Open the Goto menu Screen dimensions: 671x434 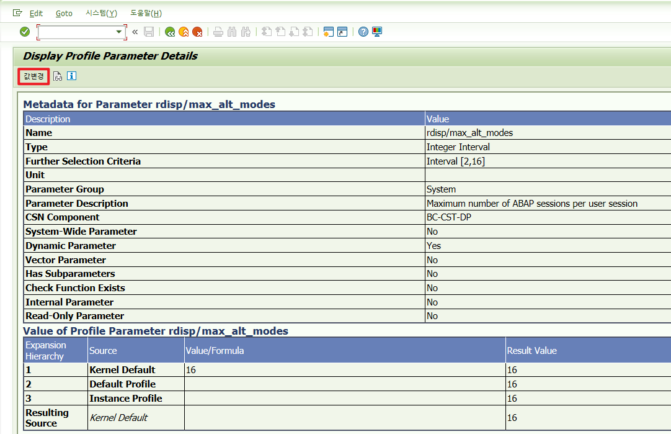tap(64, 13)
